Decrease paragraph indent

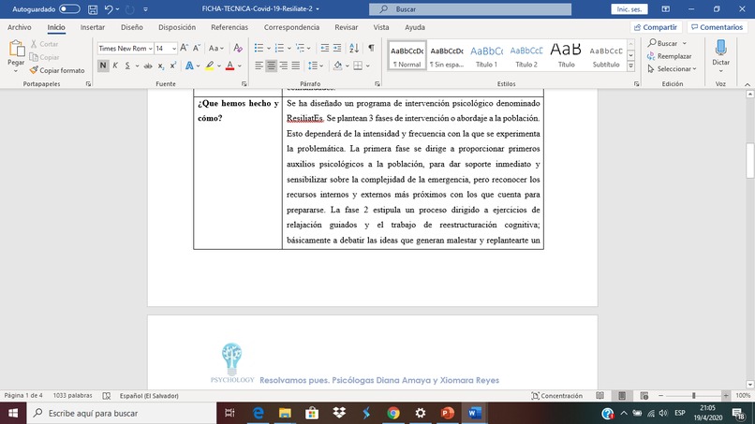coord(324,48)
